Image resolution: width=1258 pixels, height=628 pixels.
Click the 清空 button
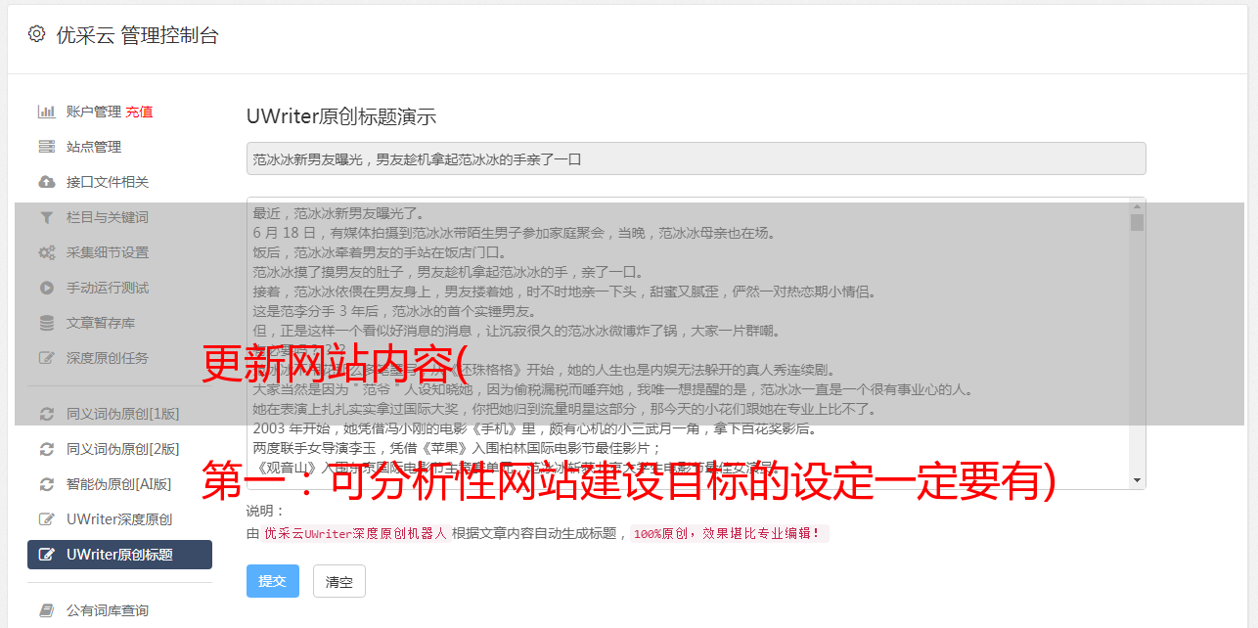(x=339, y=581)
